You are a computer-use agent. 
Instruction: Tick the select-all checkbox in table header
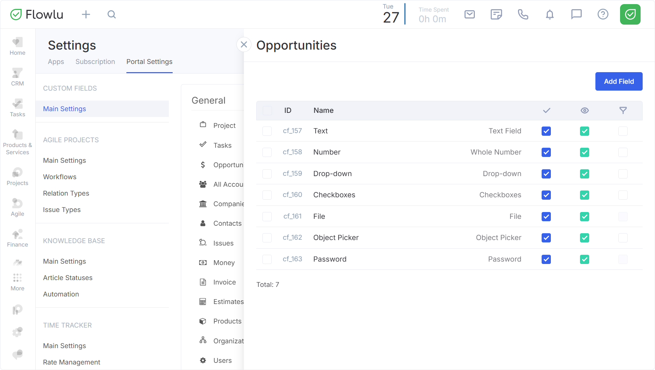click(267, 110)
